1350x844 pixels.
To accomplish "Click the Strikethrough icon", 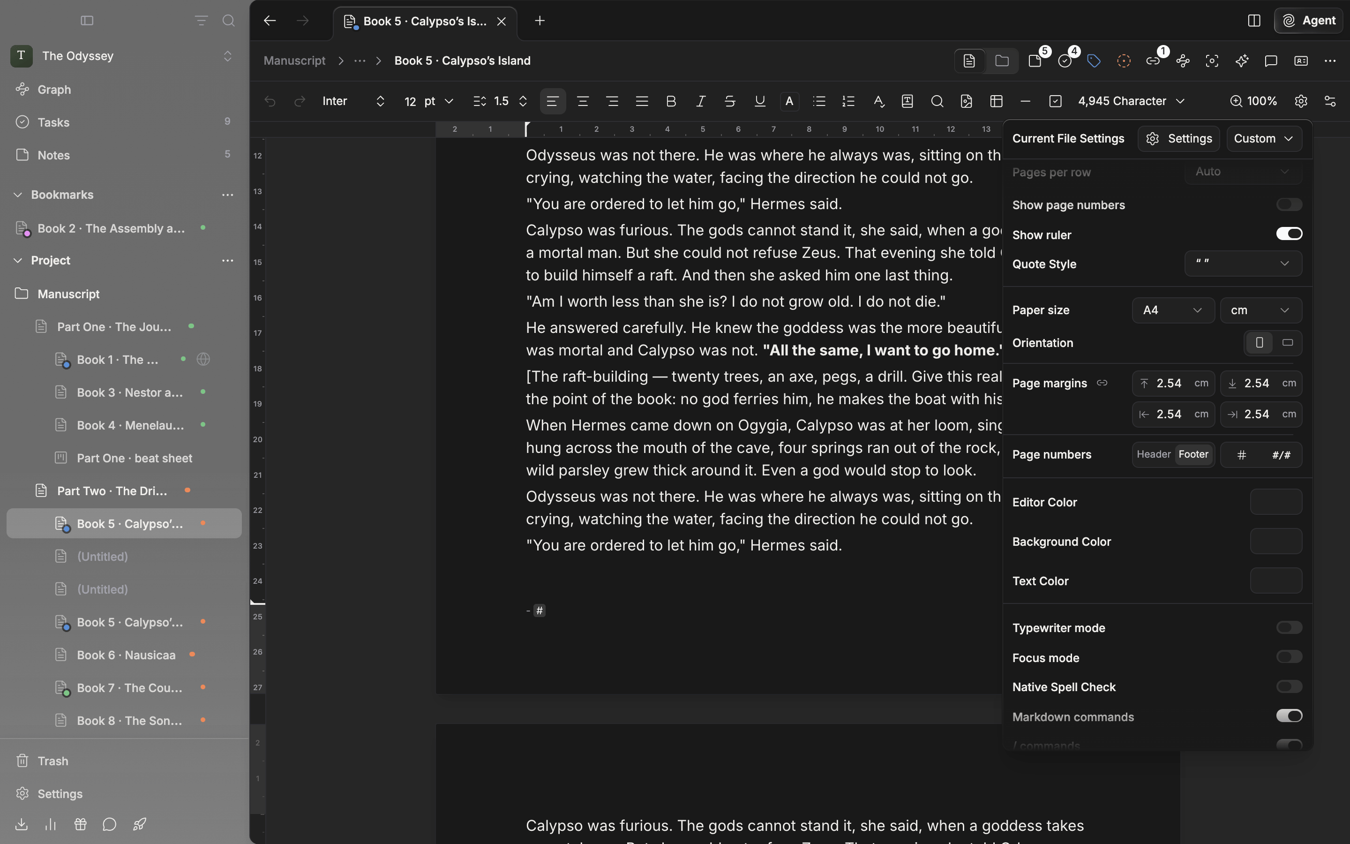I will click(x=730, y=101).
